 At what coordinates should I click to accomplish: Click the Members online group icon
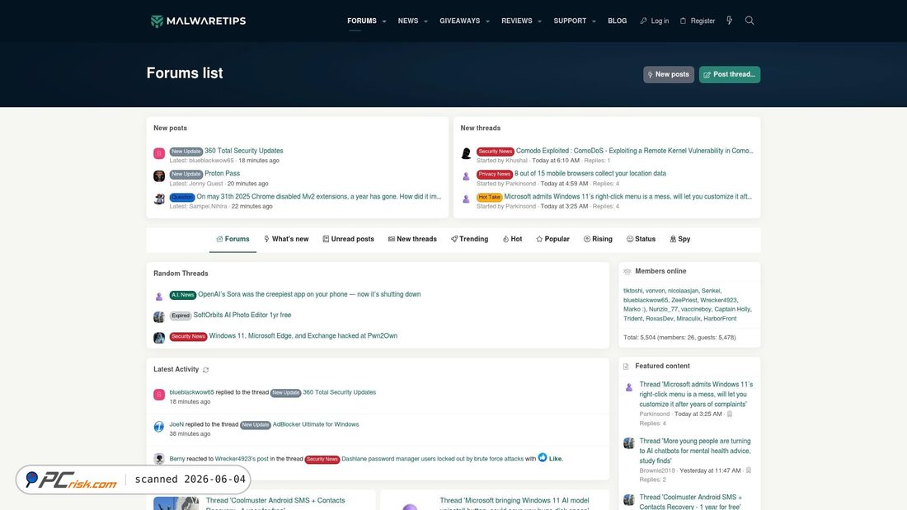point(627,271)
